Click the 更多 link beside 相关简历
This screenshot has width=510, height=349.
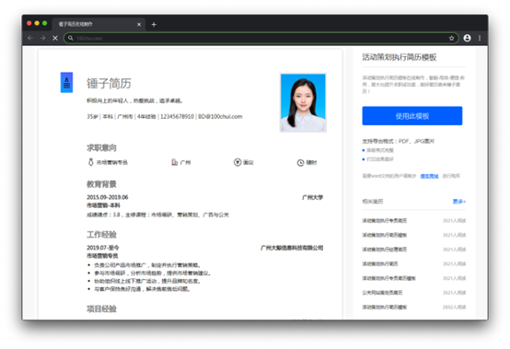coord(459,202)
